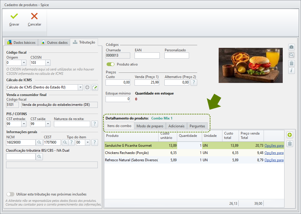Click the edit icon next to Cálculo de ICMS
The width and height of the screenshot is (301, 214).
click(95, 87)
